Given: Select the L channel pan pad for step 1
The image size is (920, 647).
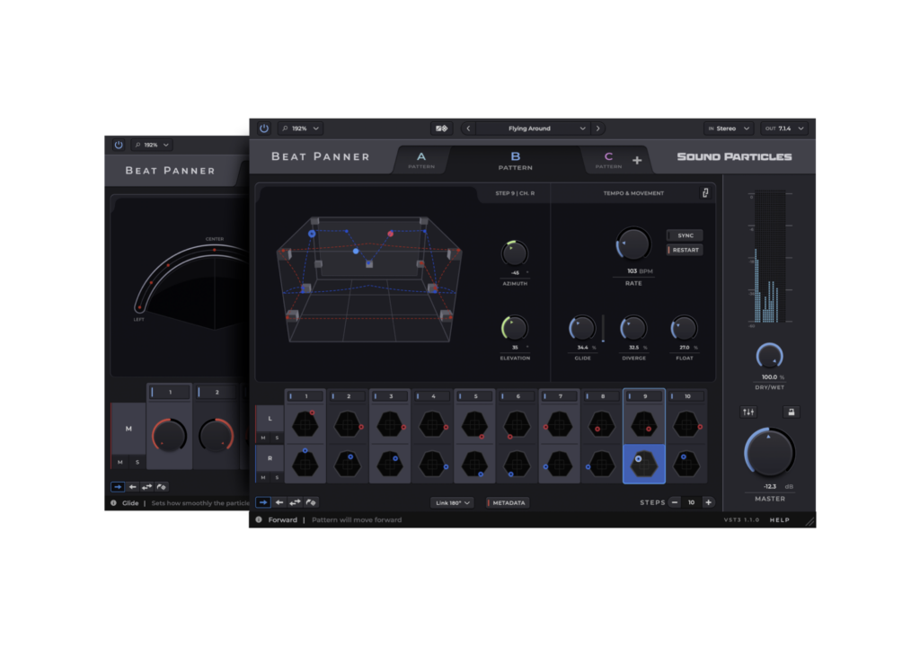Looking at the screenshot, I should 305,424.
